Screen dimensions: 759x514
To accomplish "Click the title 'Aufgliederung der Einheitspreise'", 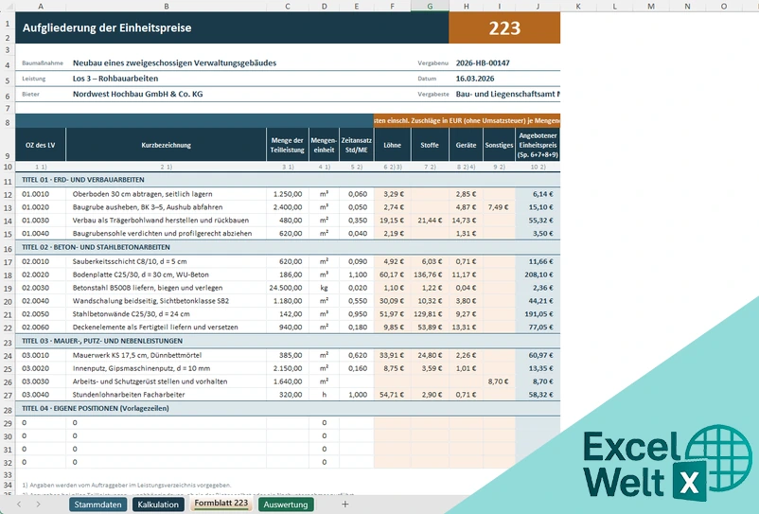I will point(107,28).
